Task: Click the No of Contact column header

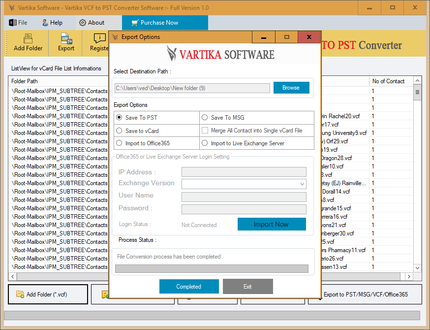Action: [x=391, y=81]
